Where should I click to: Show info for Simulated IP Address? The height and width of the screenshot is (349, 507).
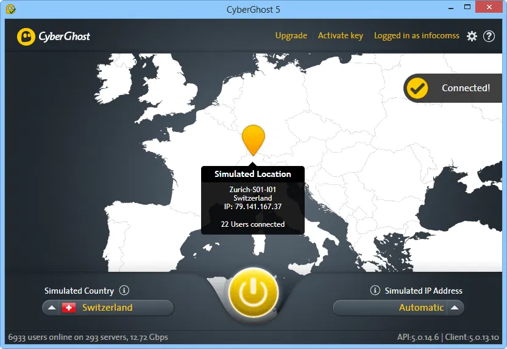click(375, 290)
